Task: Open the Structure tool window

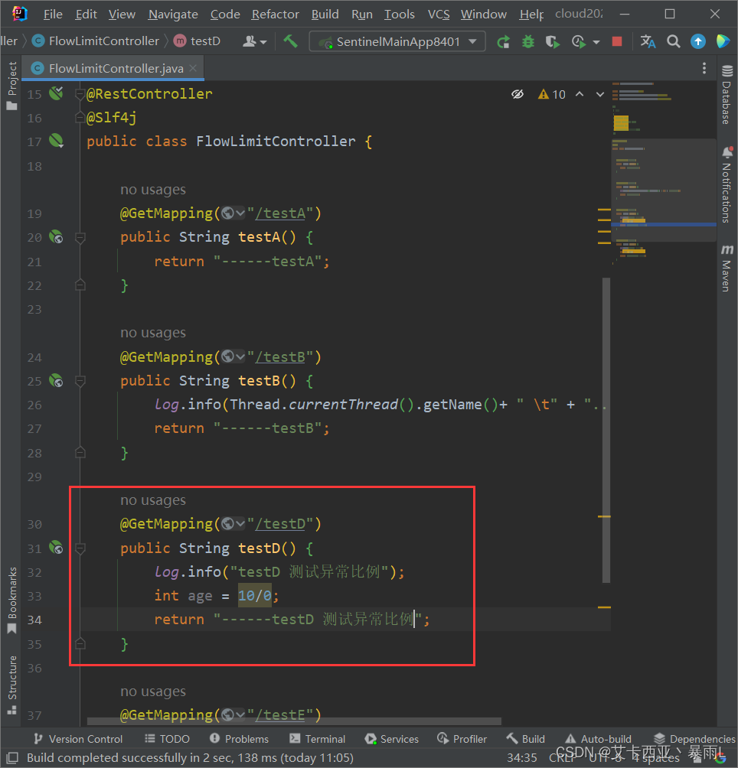Action: 11,685
